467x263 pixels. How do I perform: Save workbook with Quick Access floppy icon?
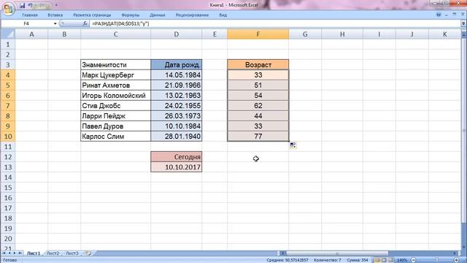click(x=23, y=5)
